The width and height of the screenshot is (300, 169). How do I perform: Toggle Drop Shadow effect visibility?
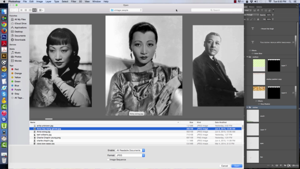pyautogui.click(x=259, y=104)
